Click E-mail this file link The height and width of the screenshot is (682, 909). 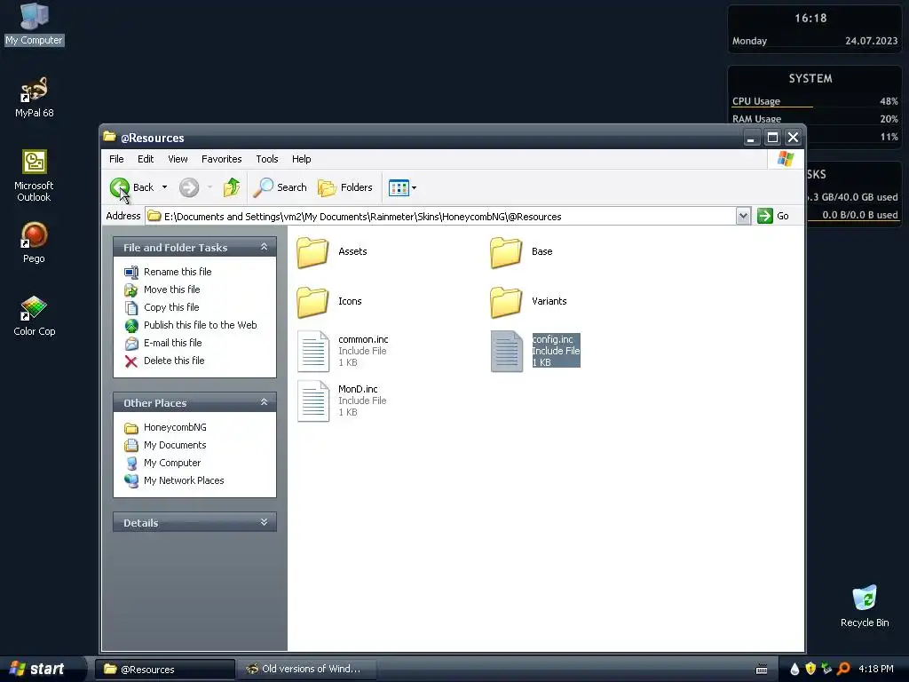173,343
